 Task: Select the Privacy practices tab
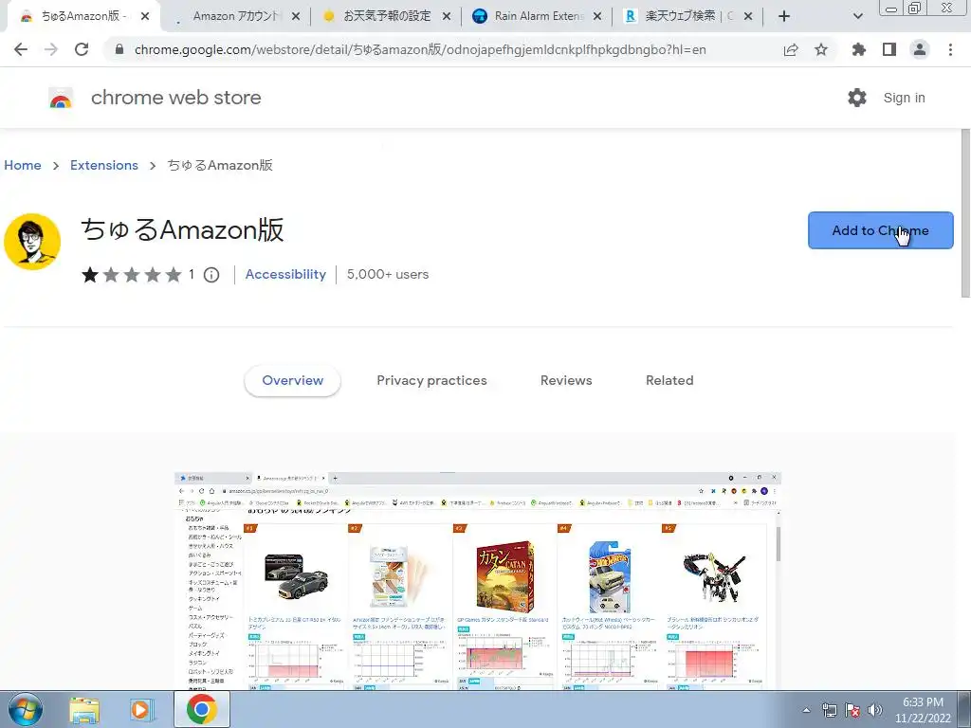point(431,380)
